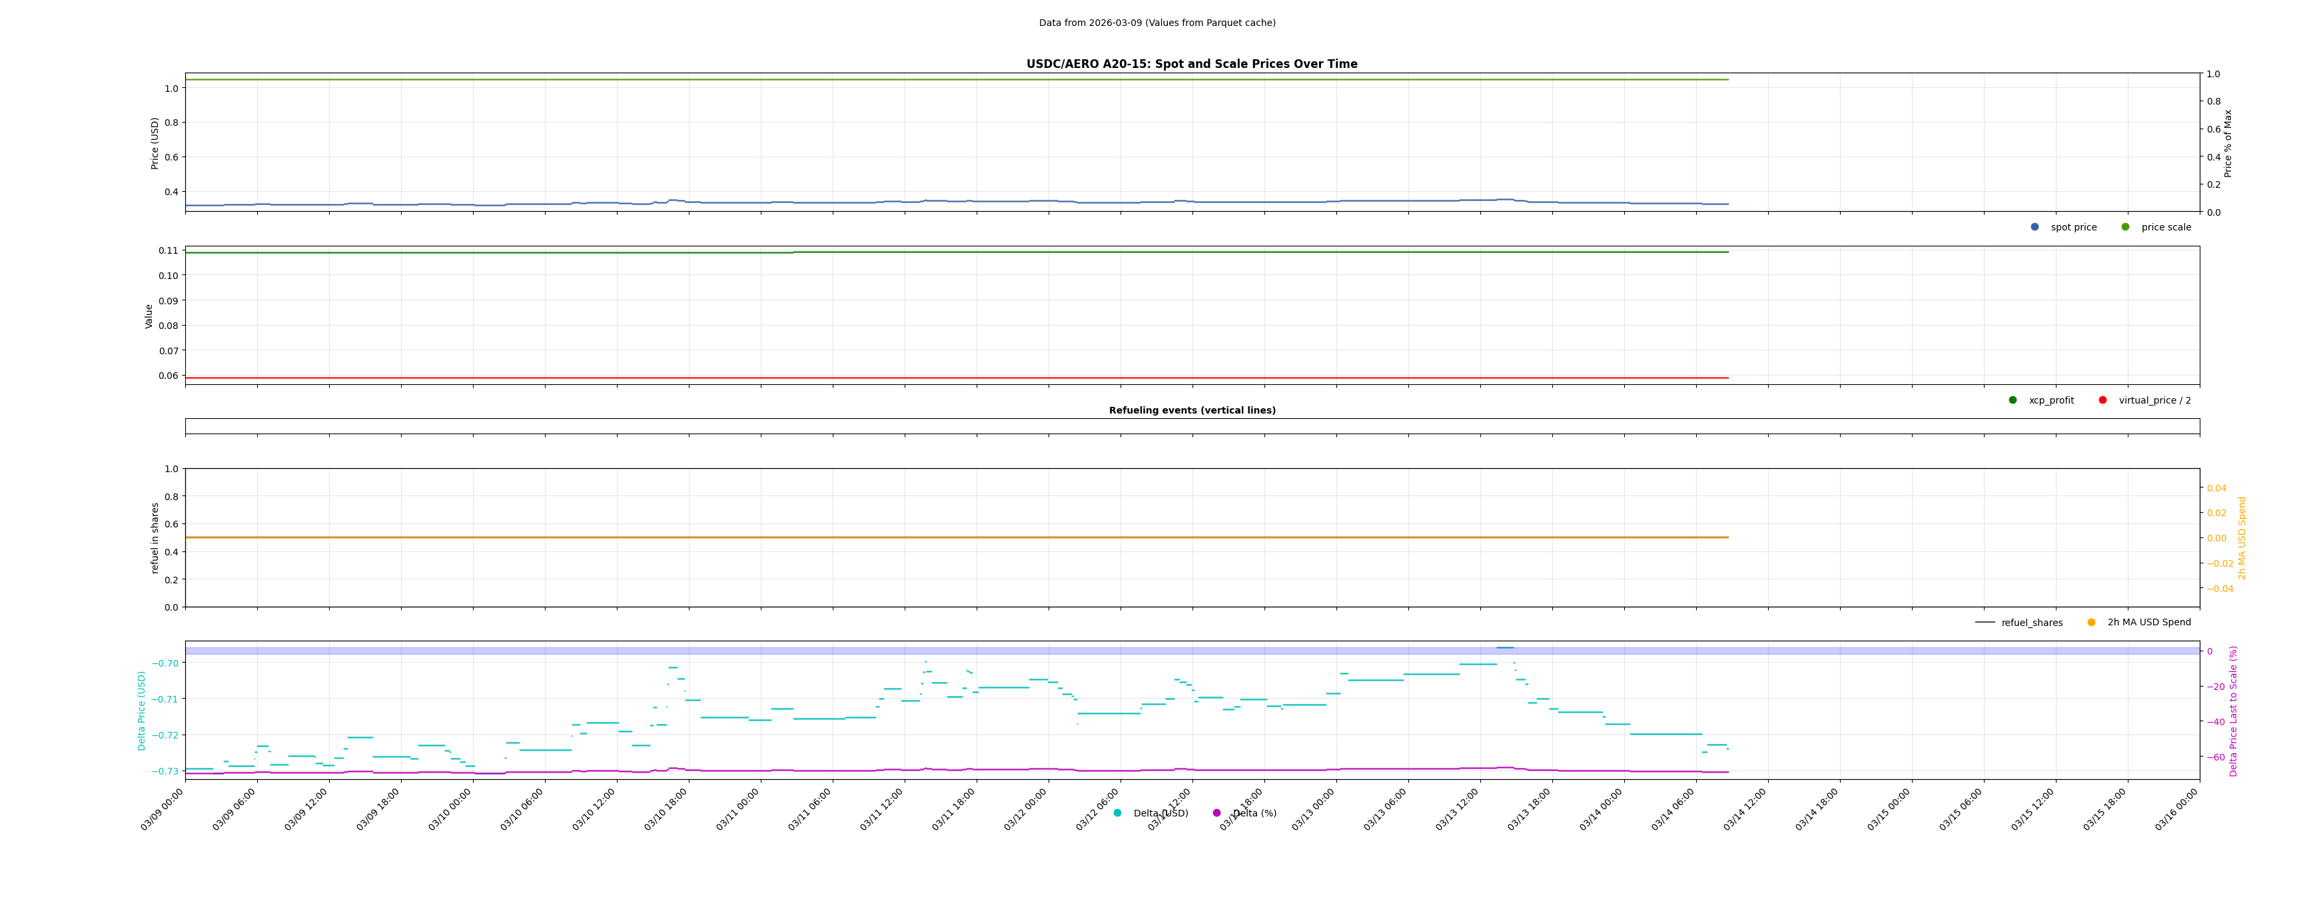The height and width of the screenshot is (917, 2315).
Task: Click the green xcp_profit legend dot
Action: tap(2013, 401)
